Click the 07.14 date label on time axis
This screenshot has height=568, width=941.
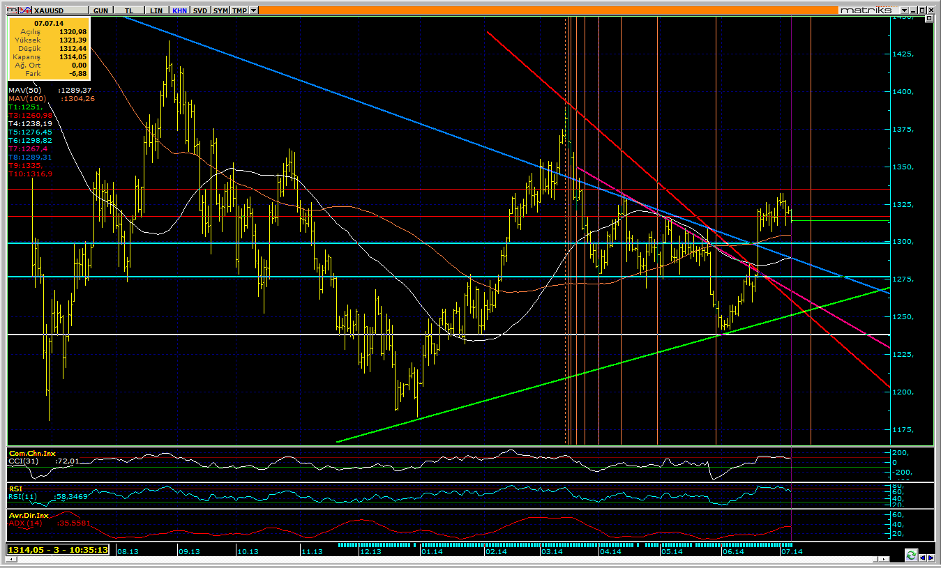point(790,551)
